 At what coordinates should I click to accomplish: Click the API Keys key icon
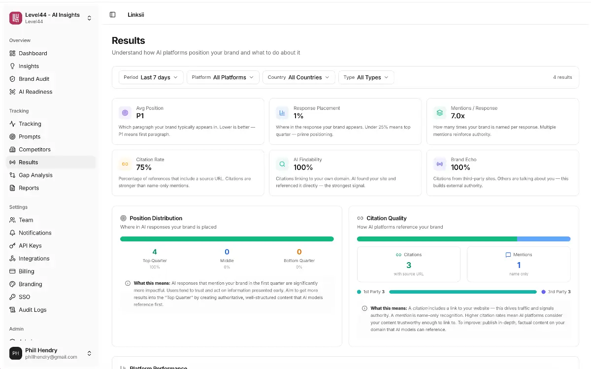click(13, 246)
